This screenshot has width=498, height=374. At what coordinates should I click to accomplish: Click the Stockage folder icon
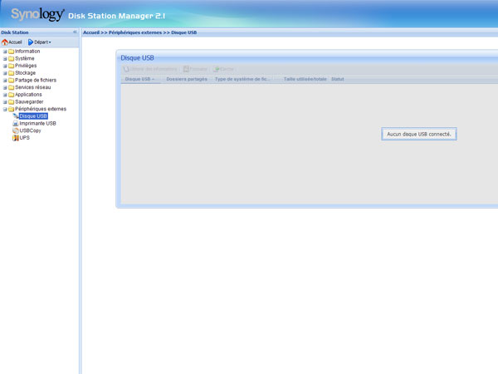click(x=11, y=73)
